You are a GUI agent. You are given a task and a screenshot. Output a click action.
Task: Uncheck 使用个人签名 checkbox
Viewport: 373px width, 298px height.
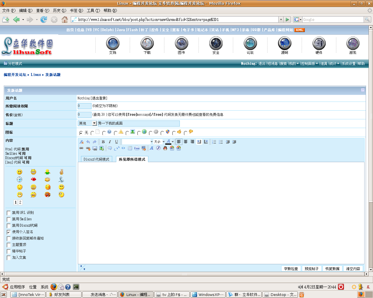pyautogui.click(x=9, y=232)
